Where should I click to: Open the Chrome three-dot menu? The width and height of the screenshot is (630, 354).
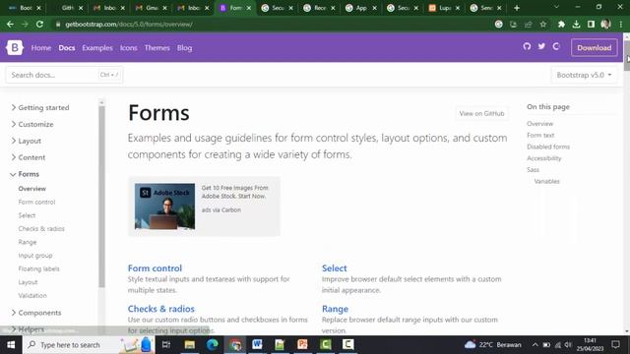coord(621,24)
